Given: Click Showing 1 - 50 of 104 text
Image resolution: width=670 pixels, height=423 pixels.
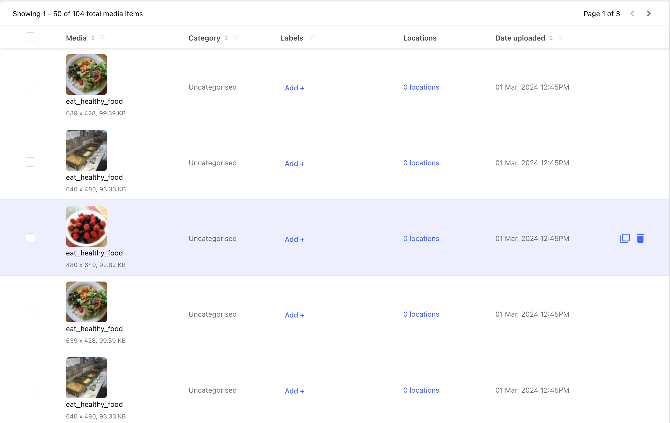Looking at the screenshot, I should coord(78,14).
